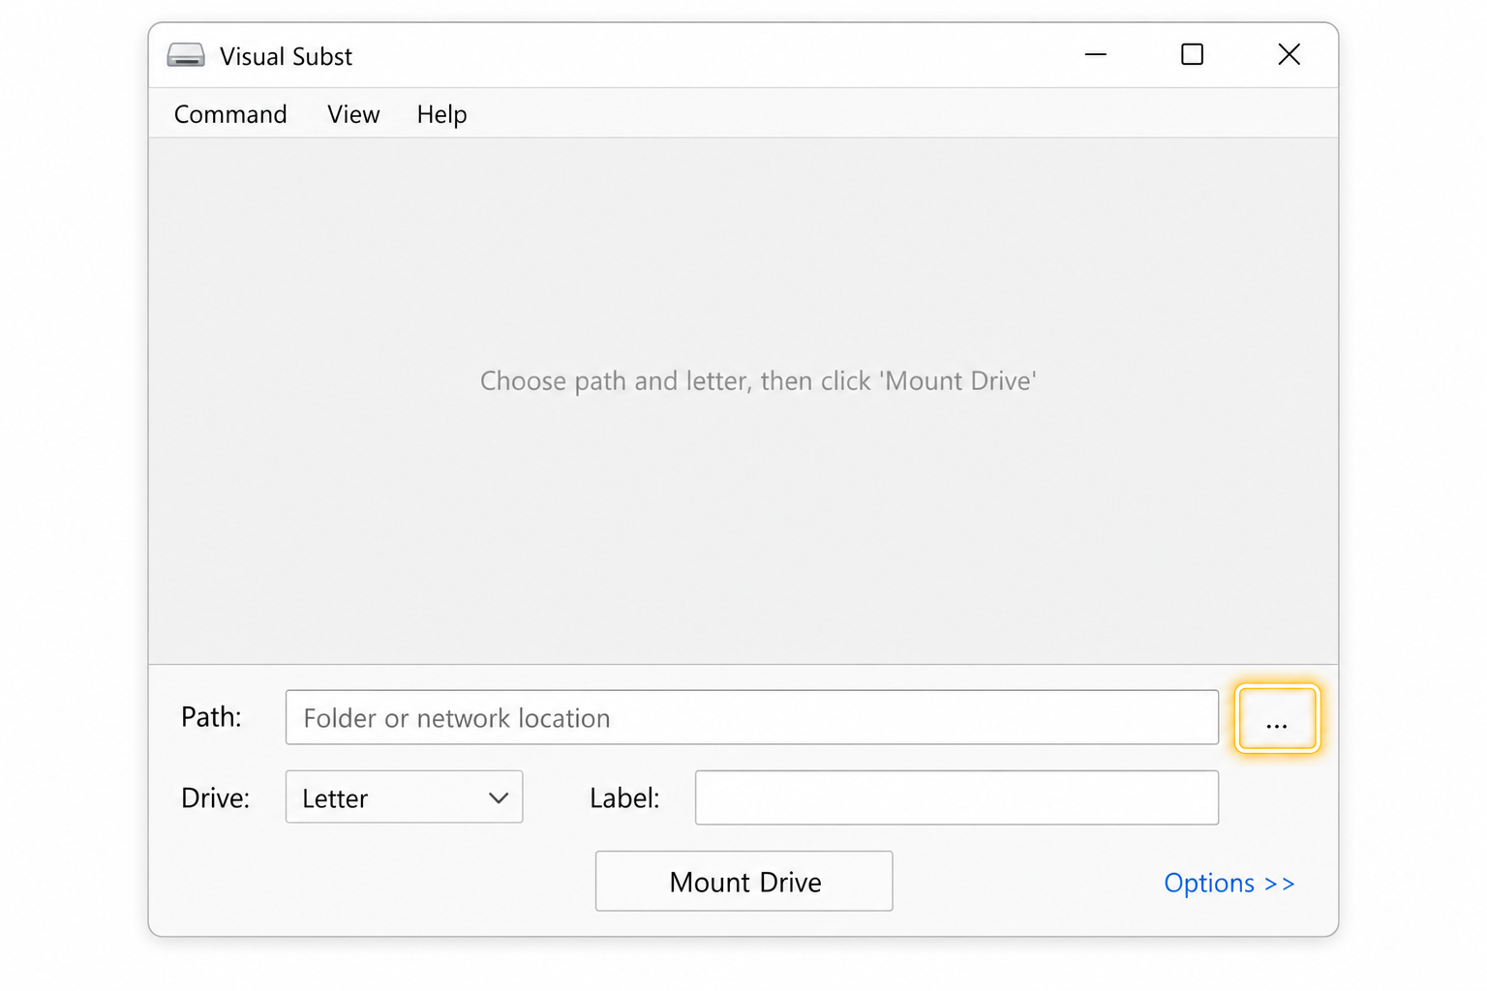This screenshot has height=991, width=1487.
Task: Expand the Drive Letter dropdown
Action: click(x=404, y=796)
